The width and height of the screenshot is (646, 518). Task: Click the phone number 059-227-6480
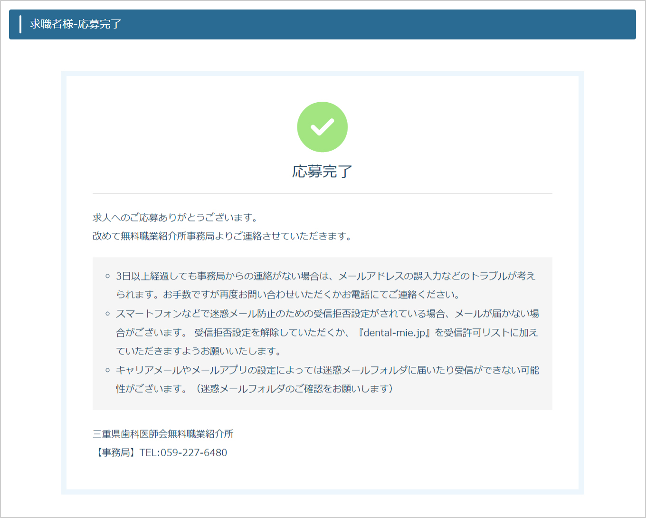(x=194, y=453)
